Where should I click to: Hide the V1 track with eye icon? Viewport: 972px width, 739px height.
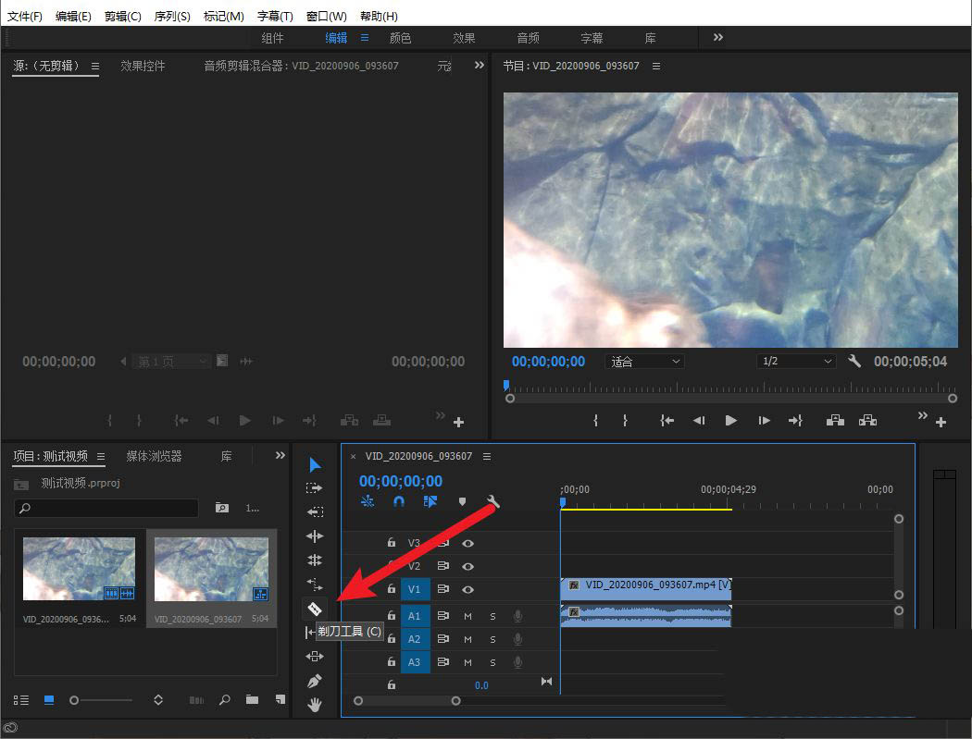(468, 589)
